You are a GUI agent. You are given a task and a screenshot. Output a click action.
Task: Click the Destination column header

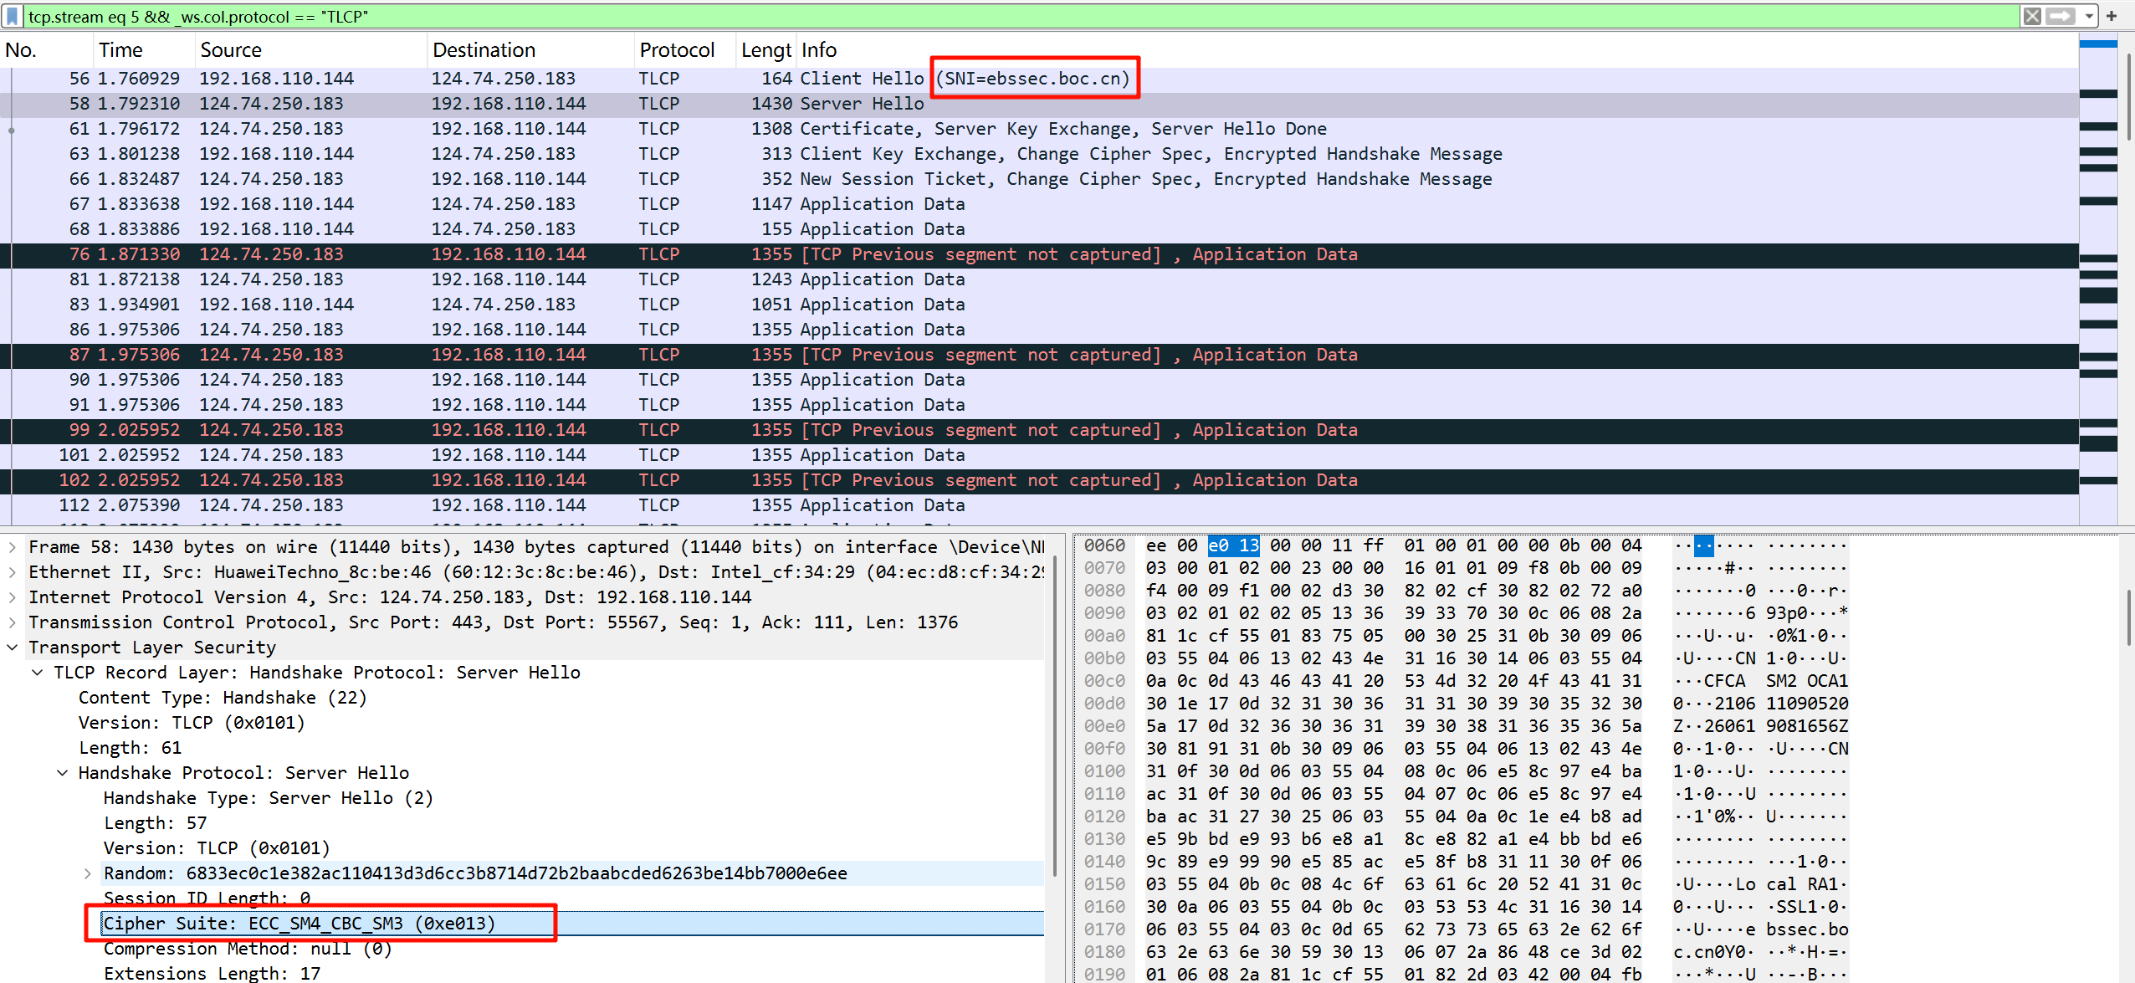pyautogui.click(x=484, y=50)
